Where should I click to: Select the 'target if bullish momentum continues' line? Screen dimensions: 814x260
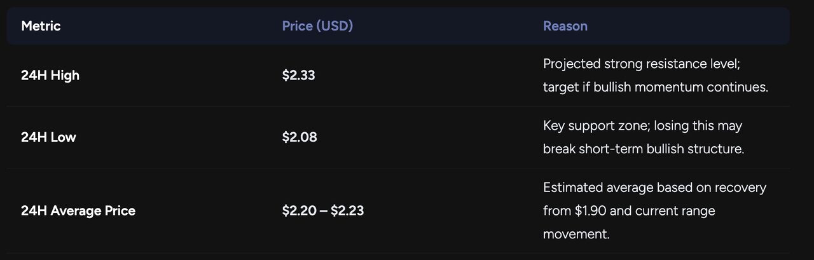click(x=656, y=87)
